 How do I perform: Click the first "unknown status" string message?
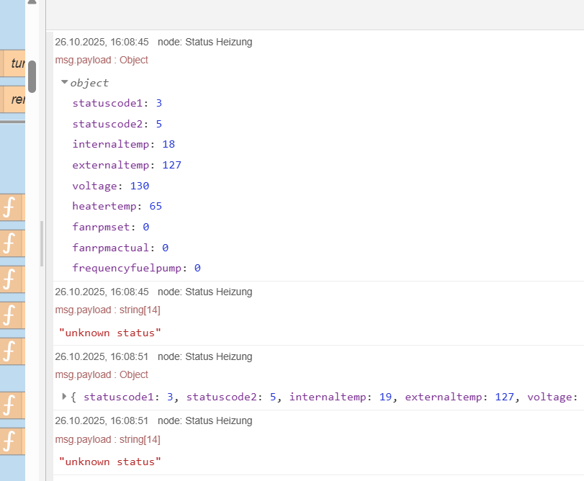[x=110, y=333]
